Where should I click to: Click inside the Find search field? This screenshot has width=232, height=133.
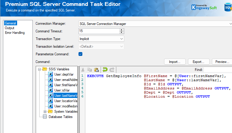pos(218,70)
